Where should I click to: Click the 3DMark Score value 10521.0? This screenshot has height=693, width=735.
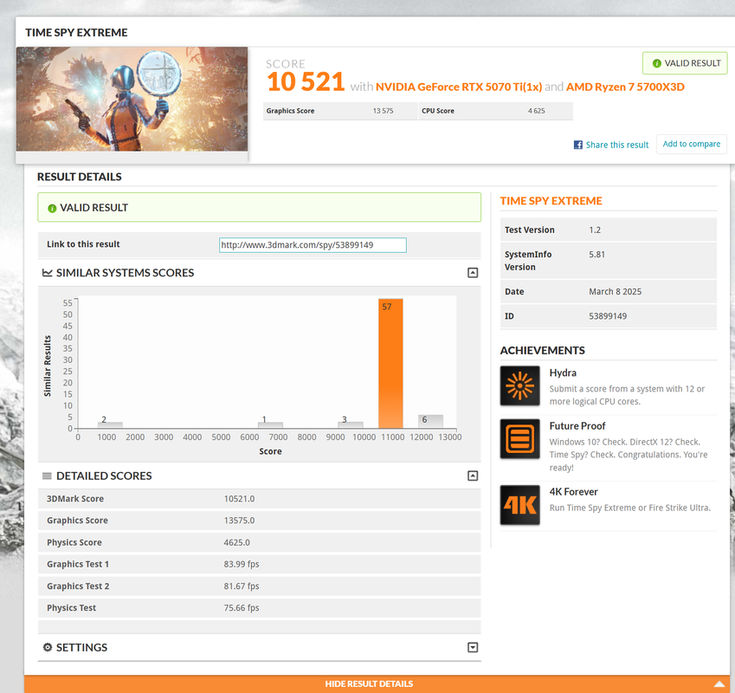click(239, 498)
